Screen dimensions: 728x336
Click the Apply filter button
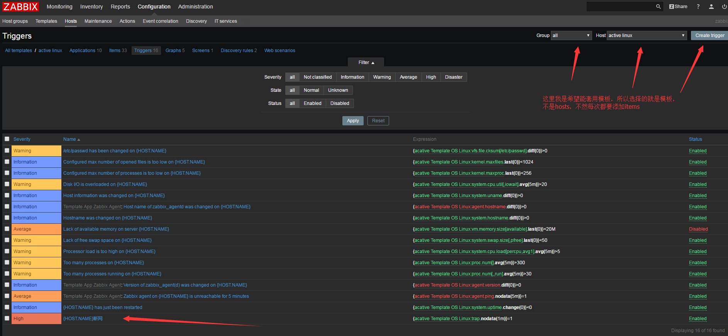pos(353,121)
